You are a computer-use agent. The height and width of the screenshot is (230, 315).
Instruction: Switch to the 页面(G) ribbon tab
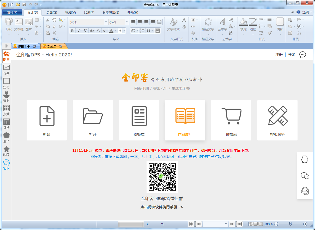52,12
